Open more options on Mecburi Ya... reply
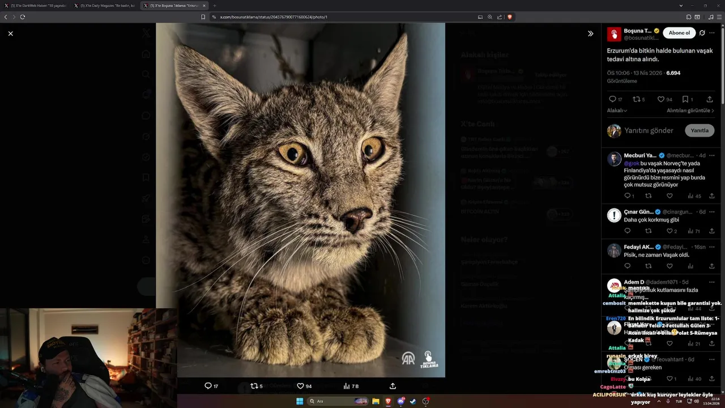This screenshot has width=725, height=408. 712,155
